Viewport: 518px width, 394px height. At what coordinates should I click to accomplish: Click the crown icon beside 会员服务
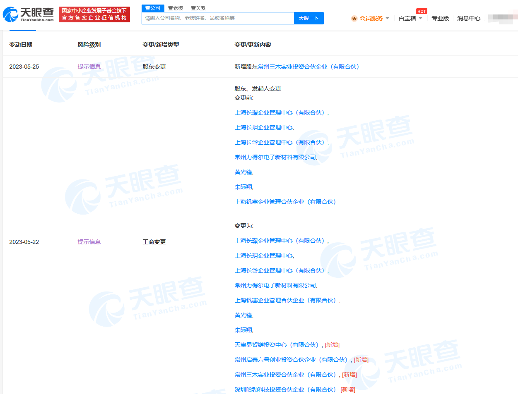(354, 18)
